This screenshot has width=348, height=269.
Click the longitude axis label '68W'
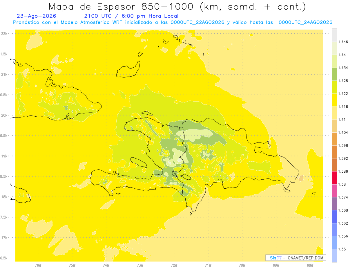310,265
